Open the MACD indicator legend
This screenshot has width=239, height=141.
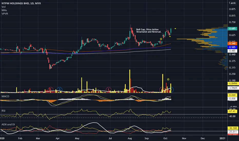pos(5,96)
